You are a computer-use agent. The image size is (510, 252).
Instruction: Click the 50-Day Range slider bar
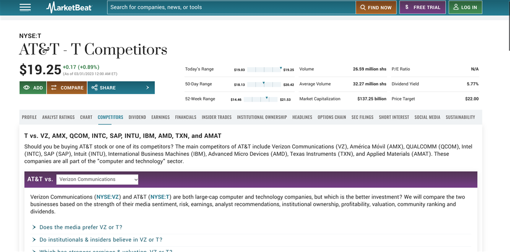tap(264, 84)
